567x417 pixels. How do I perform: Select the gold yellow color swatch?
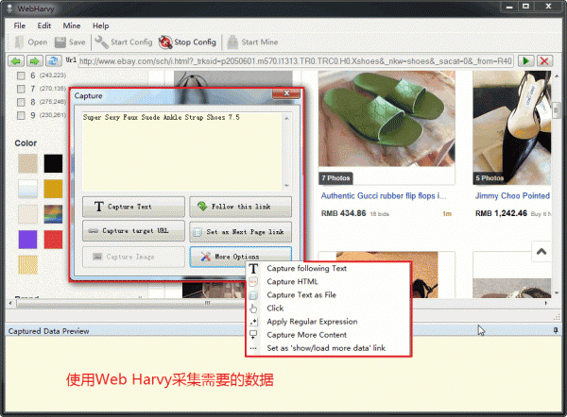(x=53, y=189)
